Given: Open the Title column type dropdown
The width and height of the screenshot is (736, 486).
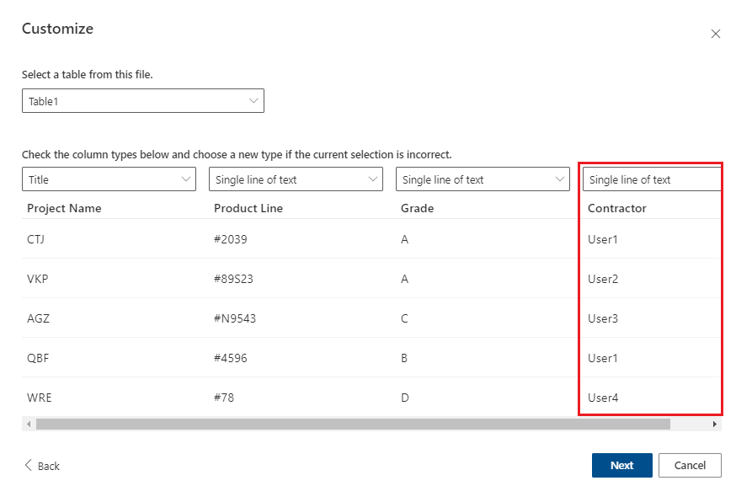Looking at the screenshot, I should click(x=110, y=179).
